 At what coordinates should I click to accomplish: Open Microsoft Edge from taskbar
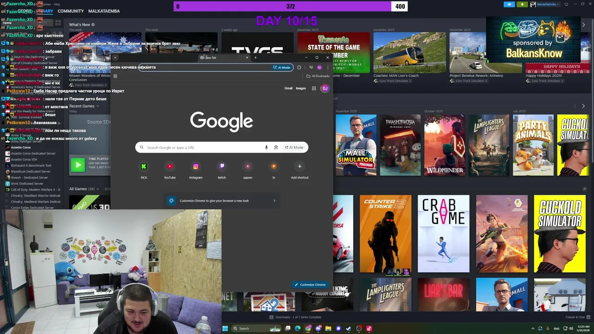click(297, 328)
